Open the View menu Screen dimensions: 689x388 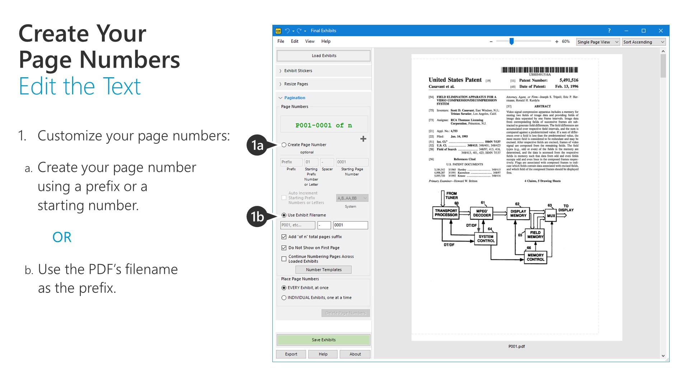point(309,41)
